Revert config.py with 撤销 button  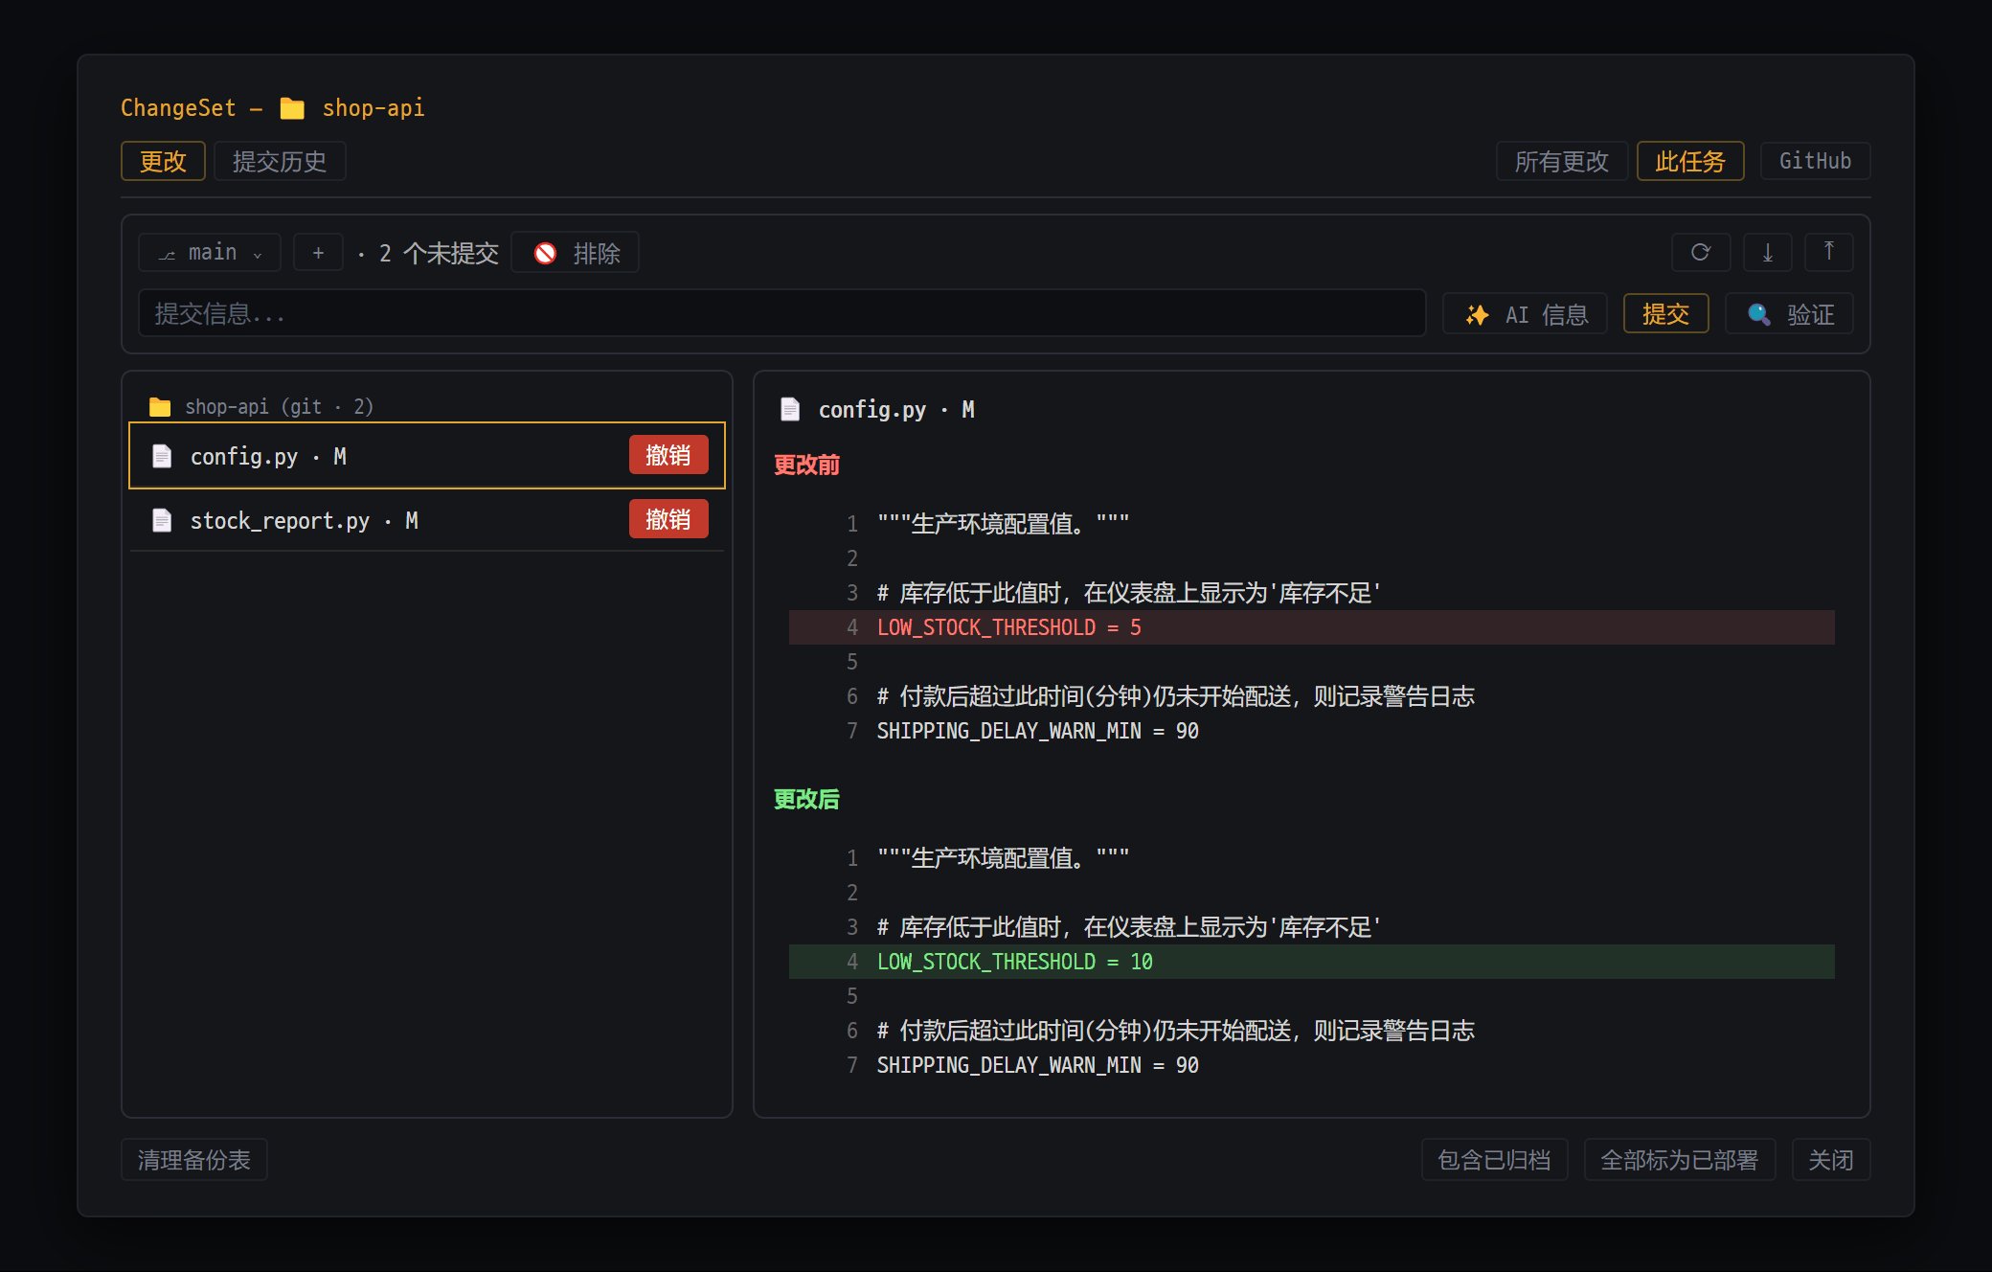(668, 455)
